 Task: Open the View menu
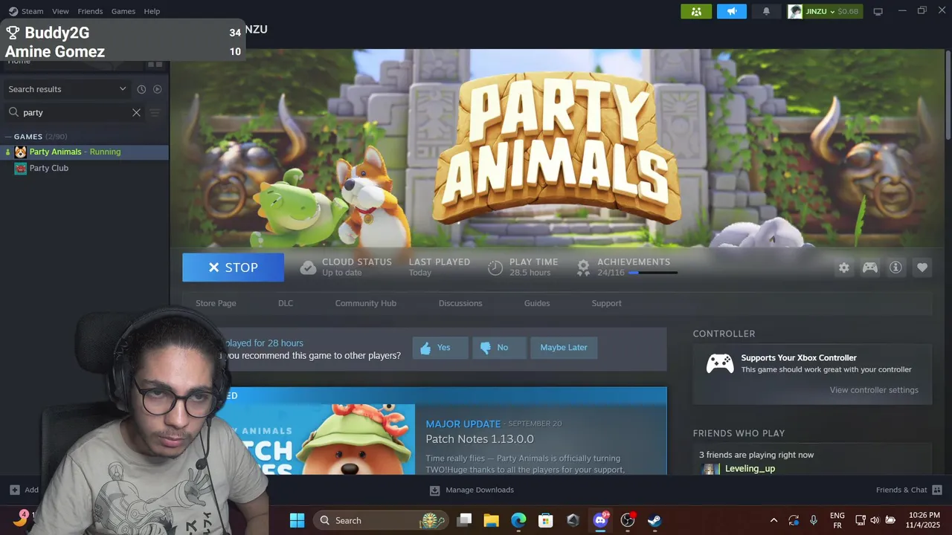pos(60,11)
